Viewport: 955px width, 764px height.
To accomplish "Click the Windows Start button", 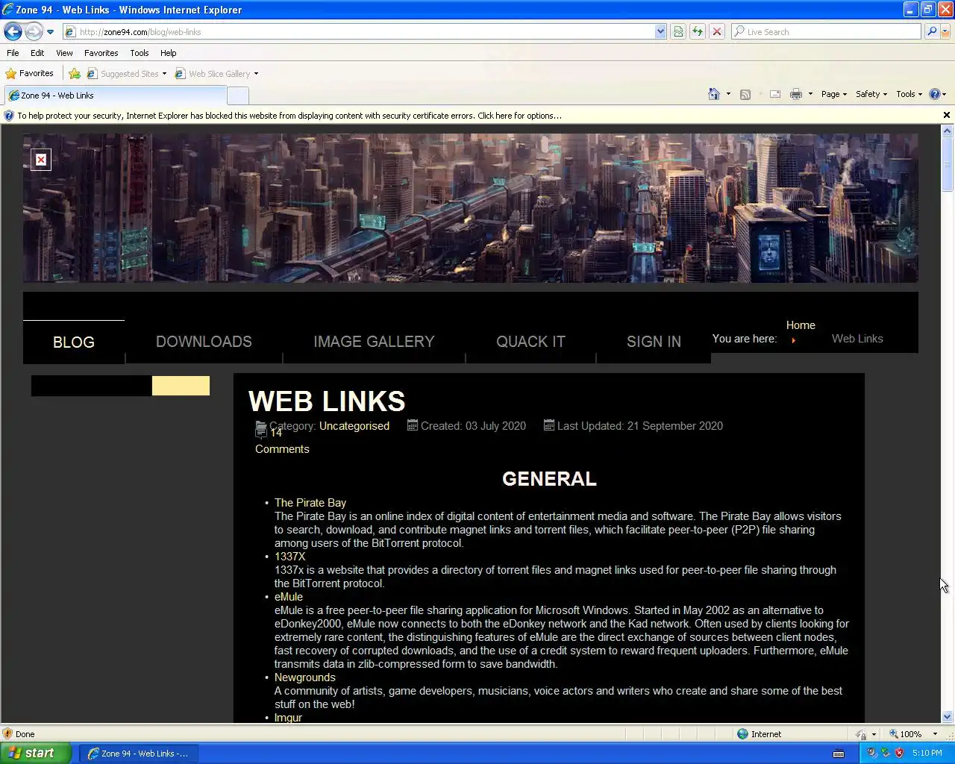I will point(36,753).
